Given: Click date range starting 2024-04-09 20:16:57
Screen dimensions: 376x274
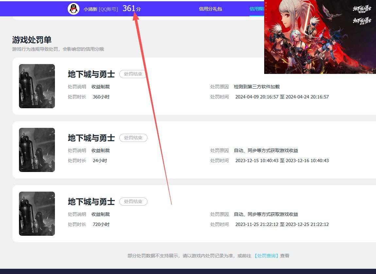Looking at the screenshot, I should tap(282, 97).
